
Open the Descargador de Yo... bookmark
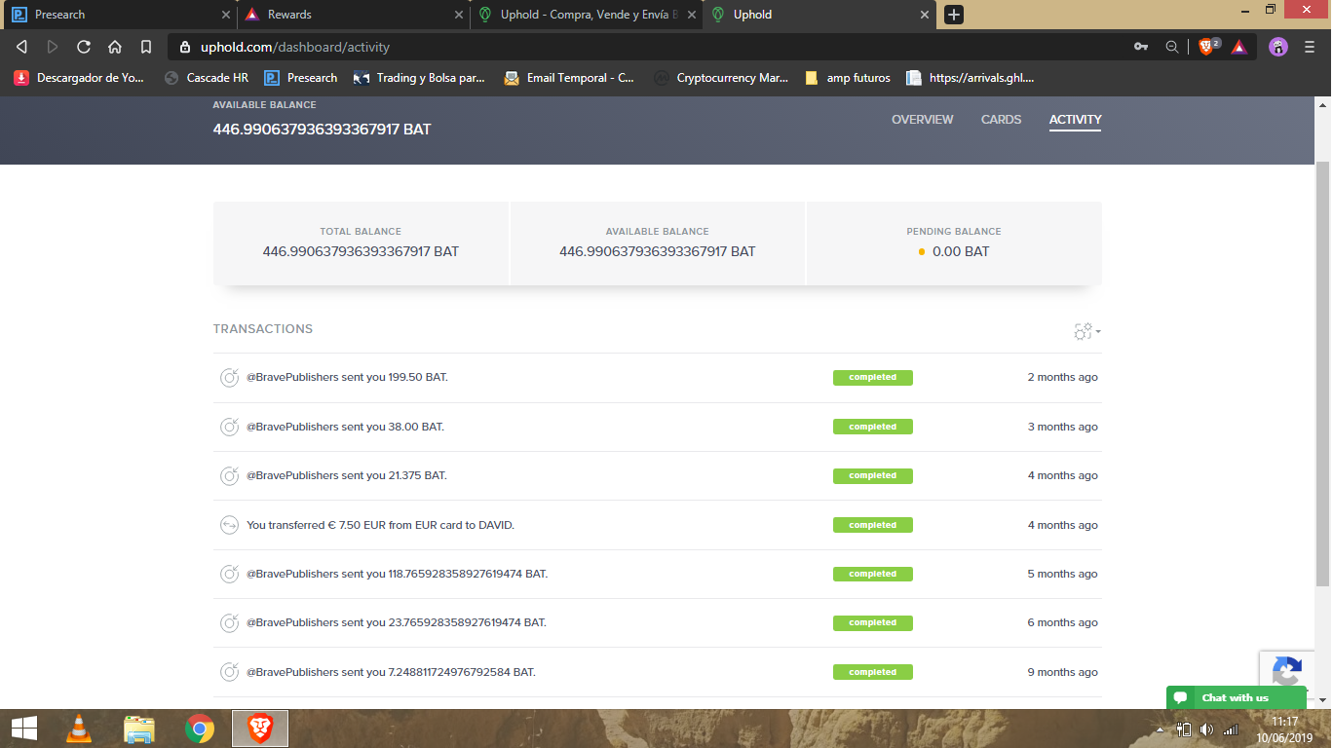[80, 78]
